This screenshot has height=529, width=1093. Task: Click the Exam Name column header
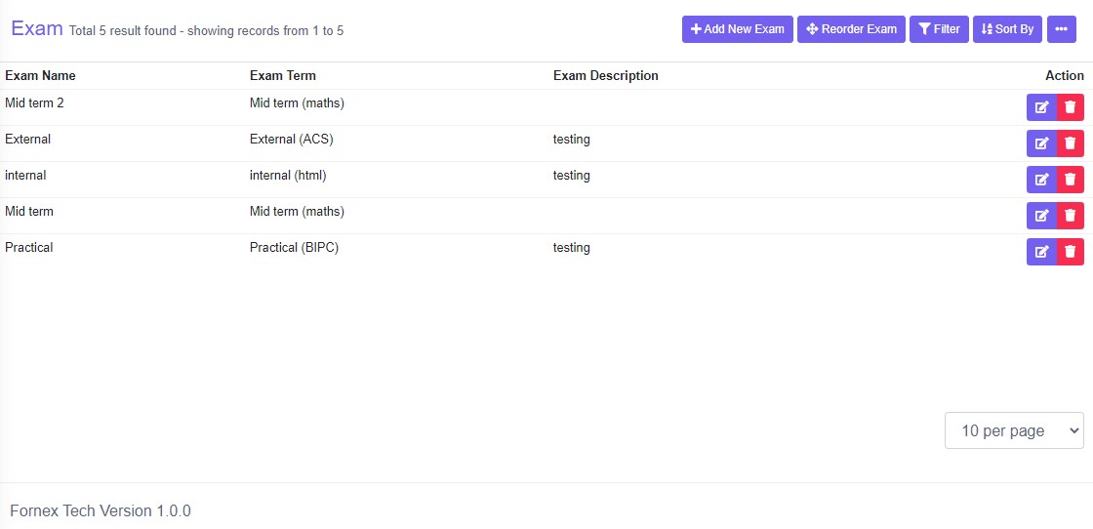40,75
